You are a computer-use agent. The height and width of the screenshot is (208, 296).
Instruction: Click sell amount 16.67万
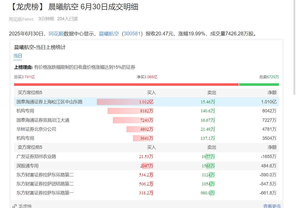(x=208, y=120)
